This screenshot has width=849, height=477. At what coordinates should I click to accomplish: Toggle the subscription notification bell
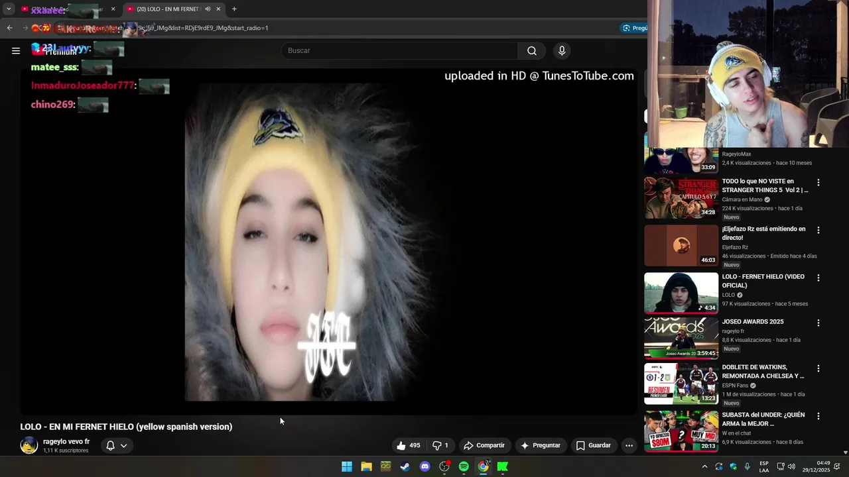[x=111, y=445]
